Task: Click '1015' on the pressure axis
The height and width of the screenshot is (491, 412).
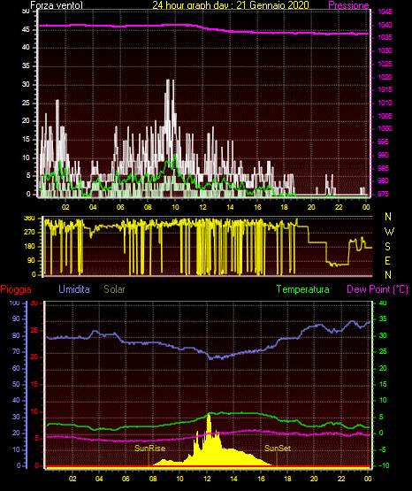Action: [x=385, y=90]
